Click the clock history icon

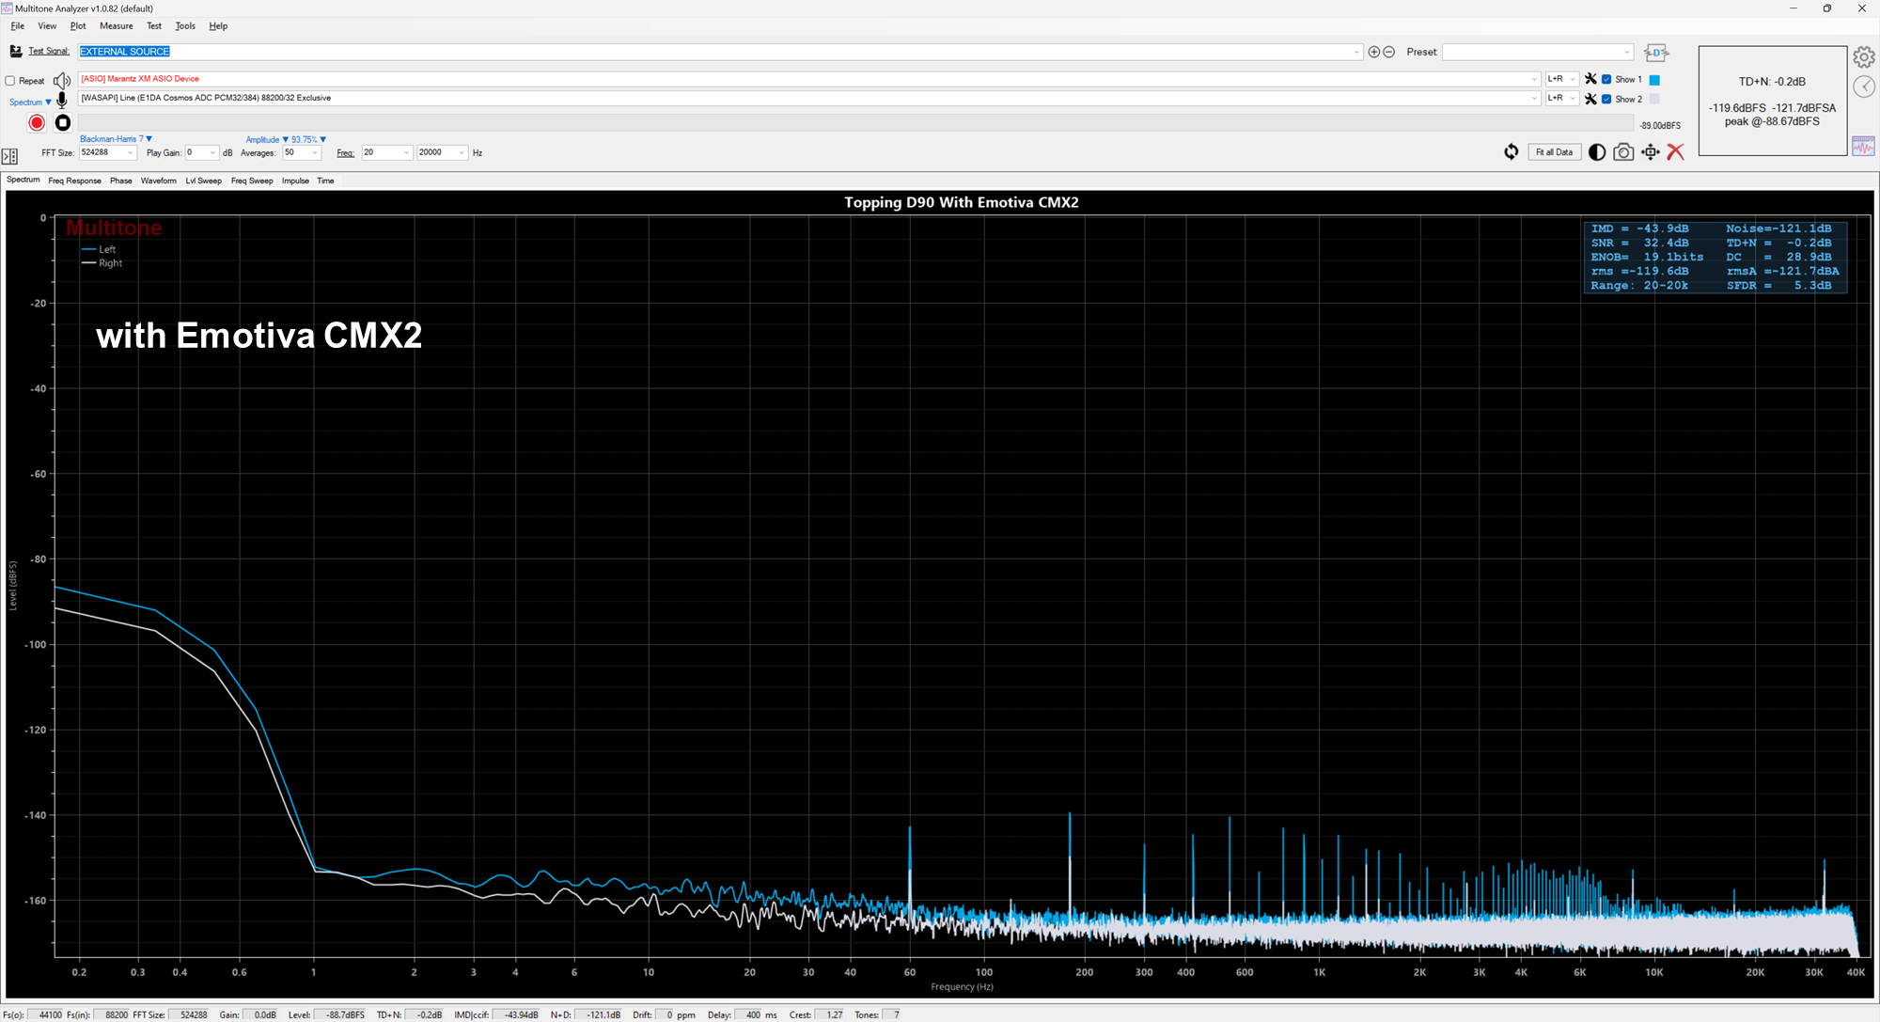[x=1864, y=86]
